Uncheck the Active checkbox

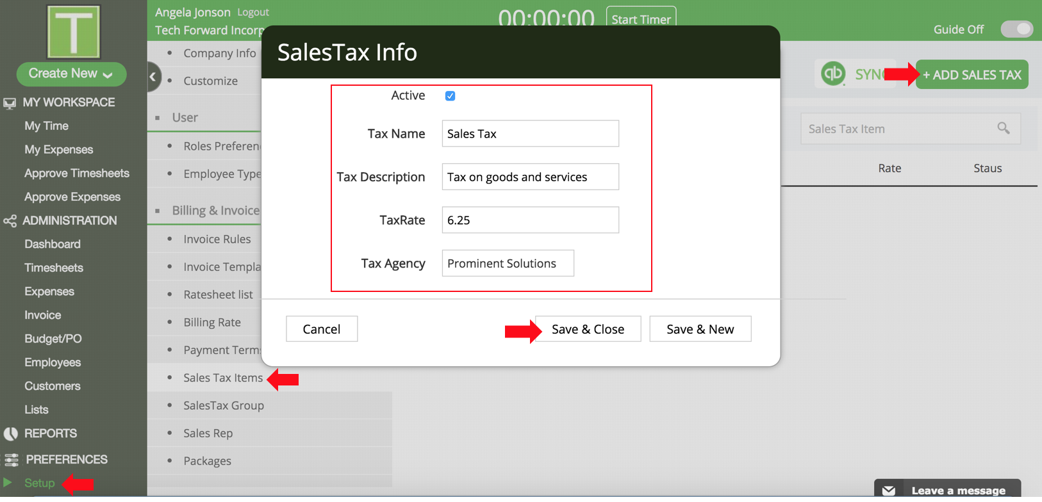pyautogui.click(x=450, y=96)
